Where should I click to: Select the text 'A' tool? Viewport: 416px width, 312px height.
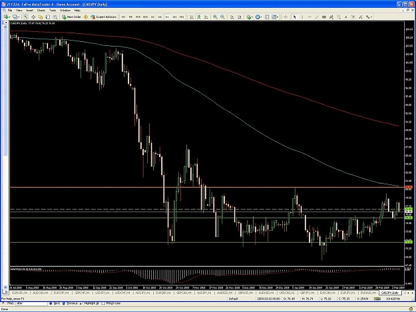coord(346,17)
